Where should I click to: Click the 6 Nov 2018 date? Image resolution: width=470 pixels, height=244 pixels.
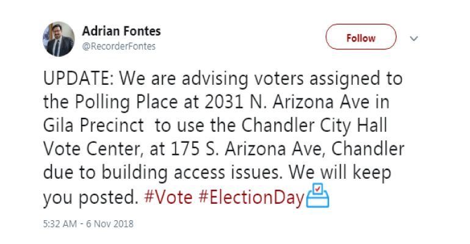click(111, 224)
